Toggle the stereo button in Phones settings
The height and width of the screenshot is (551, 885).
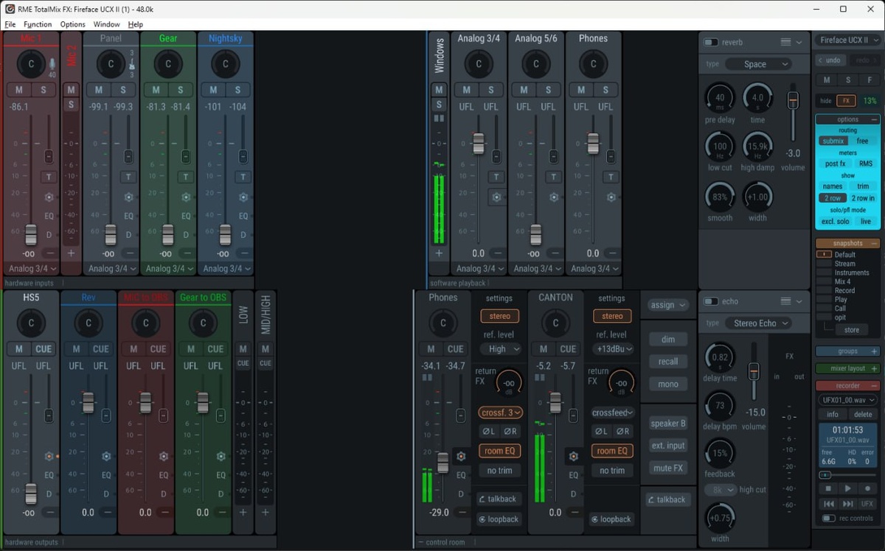499,316
